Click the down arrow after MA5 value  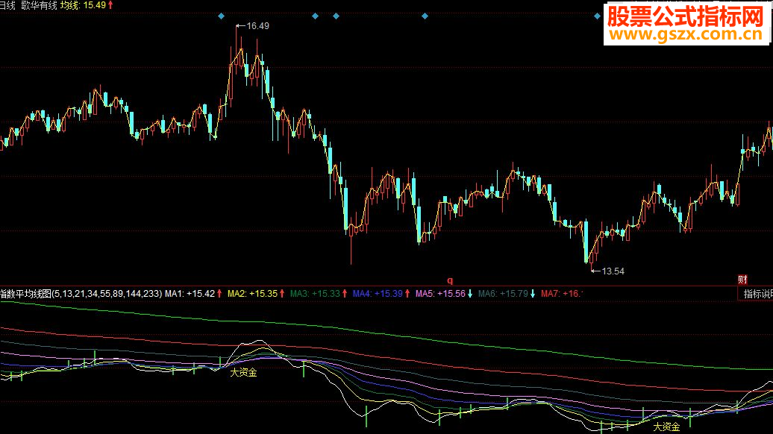tap(470, 294)
